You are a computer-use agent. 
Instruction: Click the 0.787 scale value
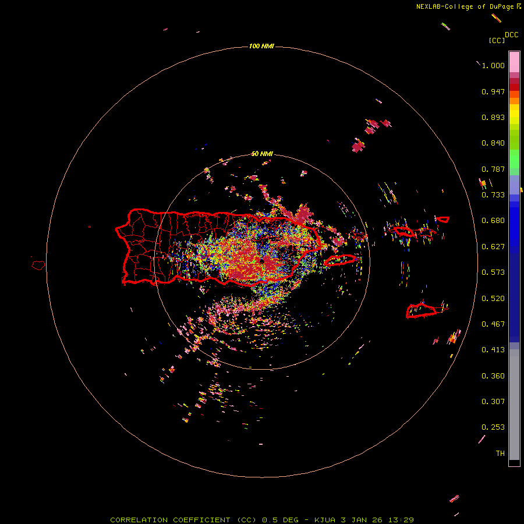pos(493,169)
